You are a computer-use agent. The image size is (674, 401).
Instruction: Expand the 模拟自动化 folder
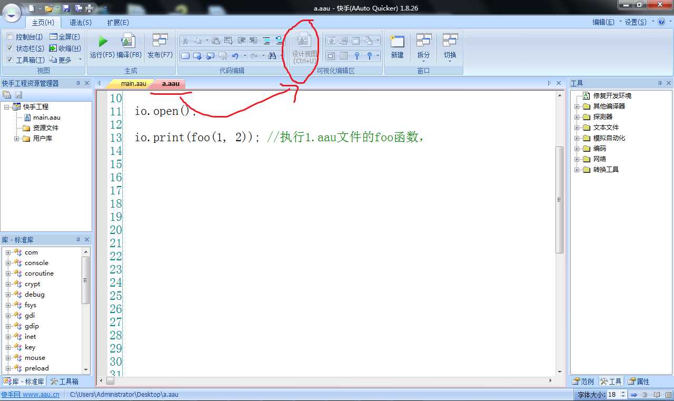tap(577, 138)
